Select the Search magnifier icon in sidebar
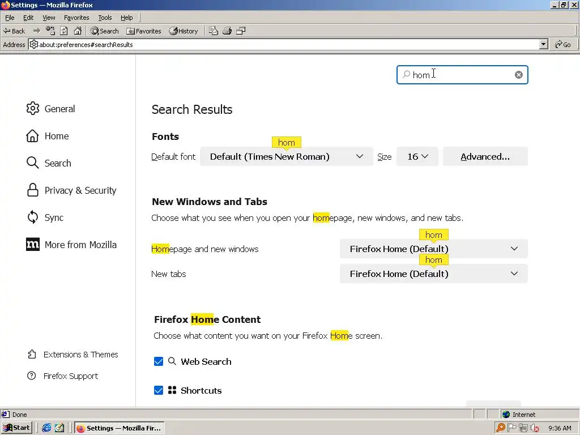Viewport: 580px width, 435px height. tap(32, 163)
